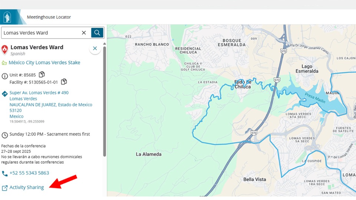Open the Activity Sharing link
Image resolution: width=356 pixels, height=200 pixels.
click(x=27, y=187)
